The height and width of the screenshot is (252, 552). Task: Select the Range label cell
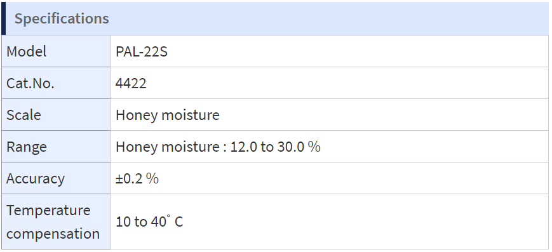click(56, 146)
